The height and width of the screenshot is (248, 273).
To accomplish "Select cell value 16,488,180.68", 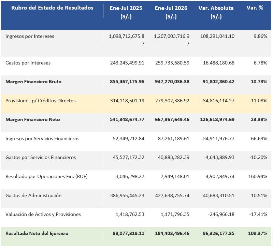I will (x=219, y=63).
